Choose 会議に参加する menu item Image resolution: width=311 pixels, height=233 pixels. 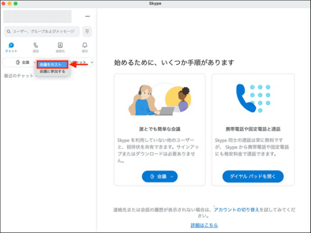(x=53, y=71)
